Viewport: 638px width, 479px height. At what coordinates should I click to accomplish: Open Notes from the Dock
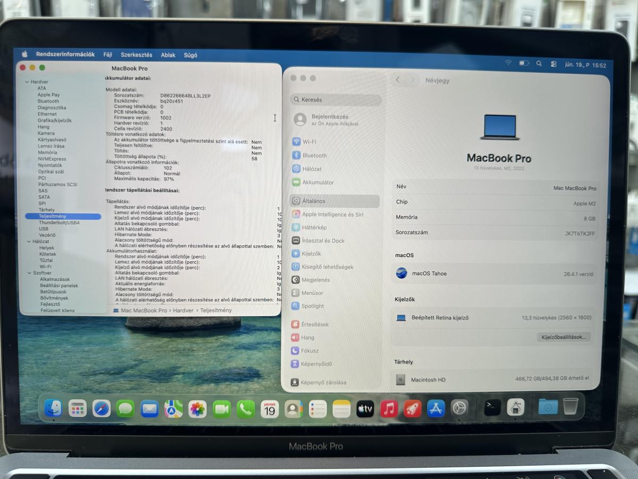click(341, 409)
